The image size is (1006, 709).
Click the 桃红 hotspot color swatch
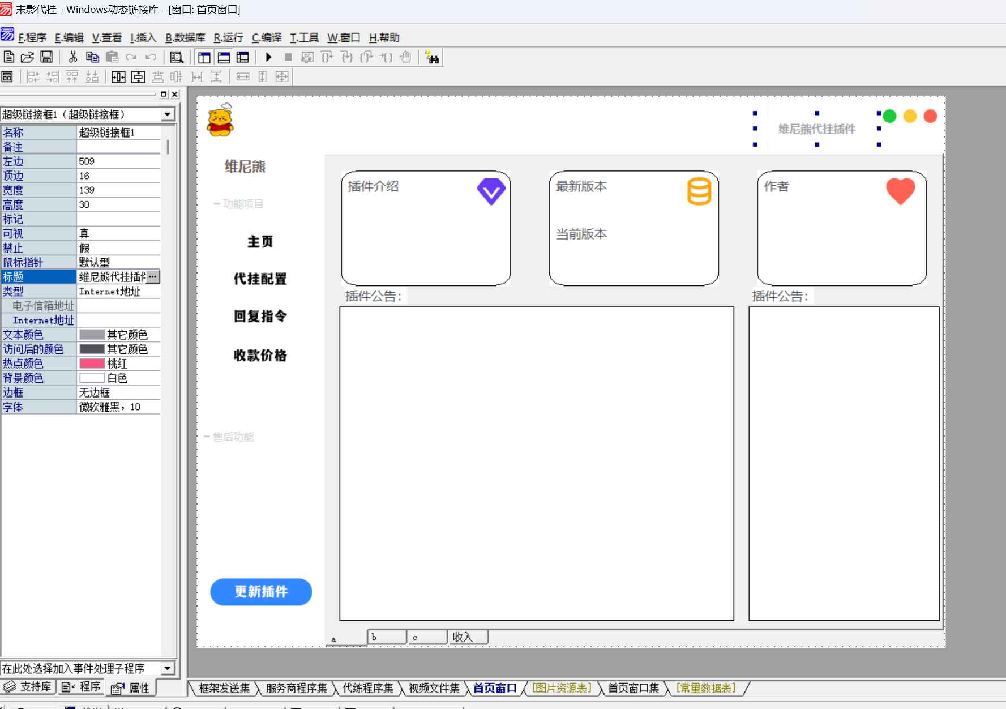(x=91, y=363)
